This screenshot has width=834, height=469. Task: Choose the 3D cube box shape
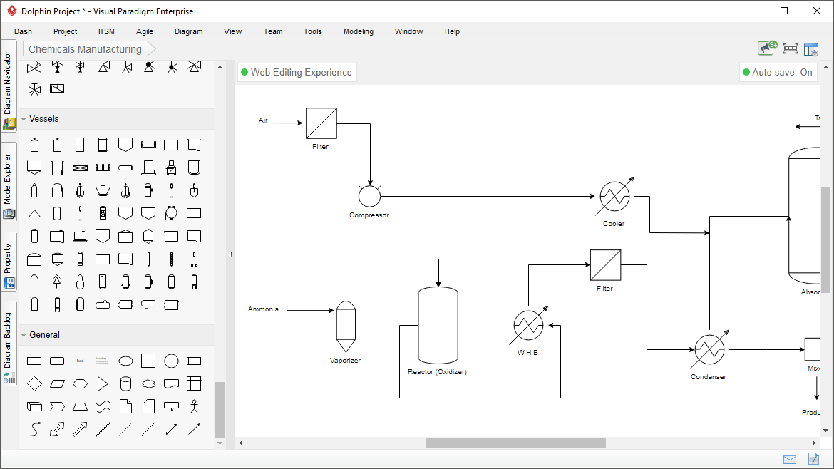[34, 406]
